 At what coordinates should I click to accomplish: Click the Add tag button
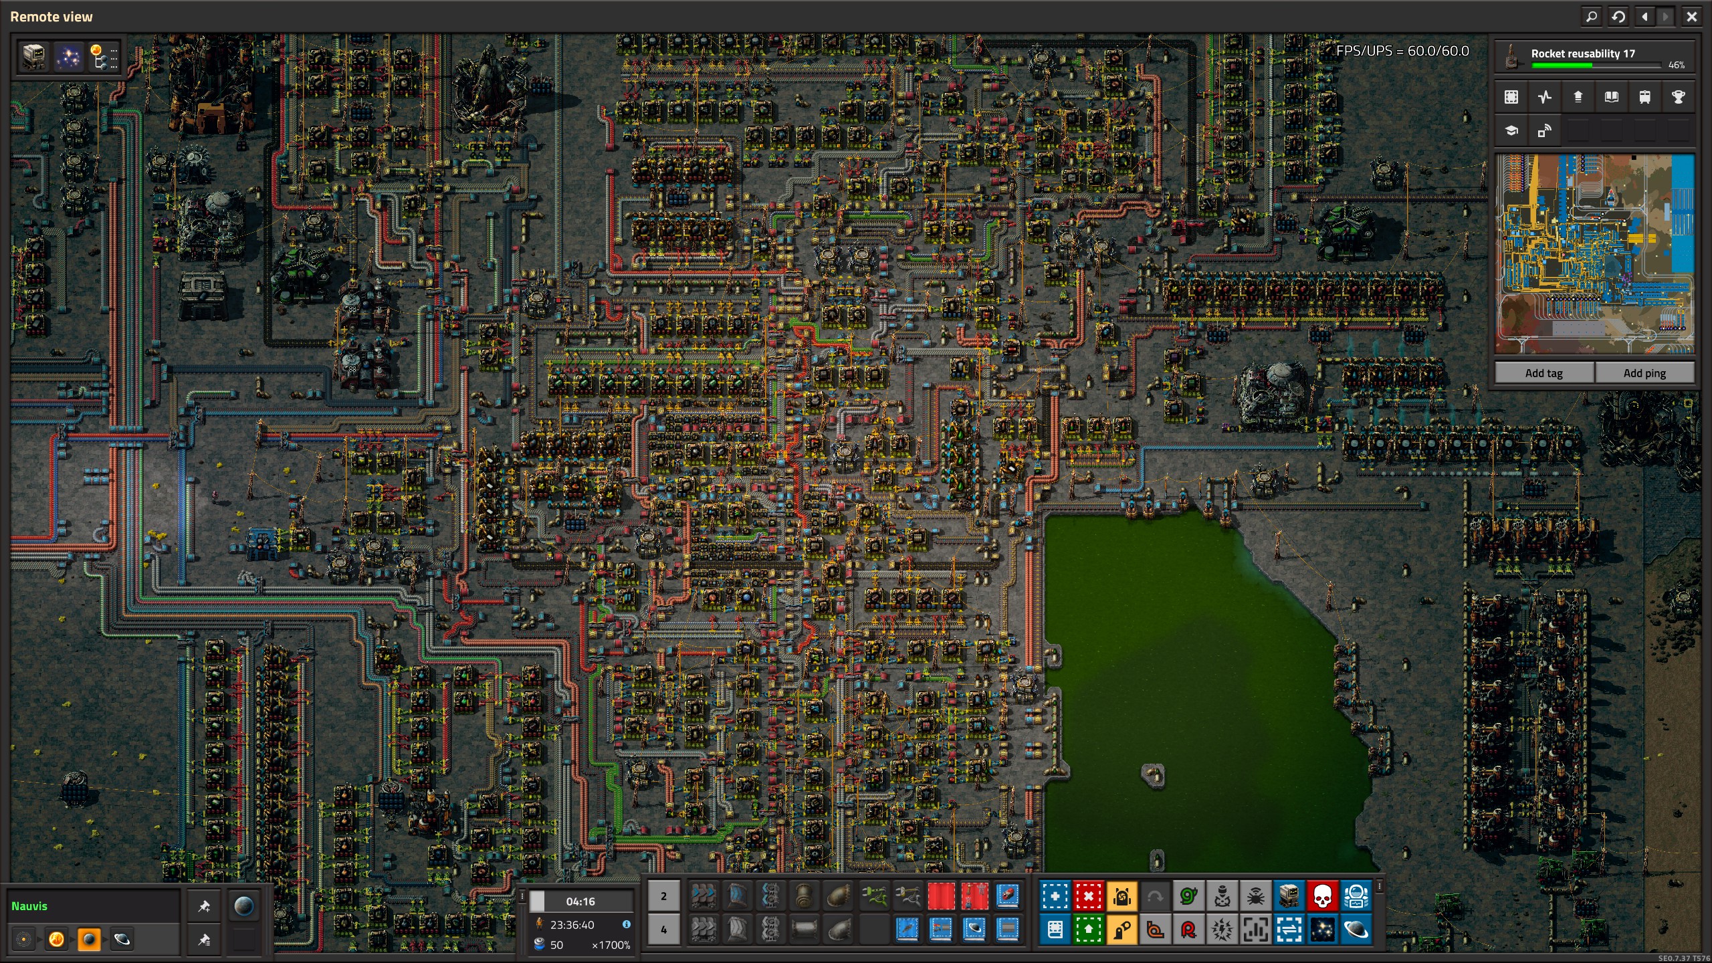tap(1543, 373)
